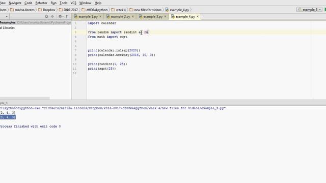Close the example_3.py tab
The height and width of the screenshot is (183, 326).
click(x=165, y=16)
